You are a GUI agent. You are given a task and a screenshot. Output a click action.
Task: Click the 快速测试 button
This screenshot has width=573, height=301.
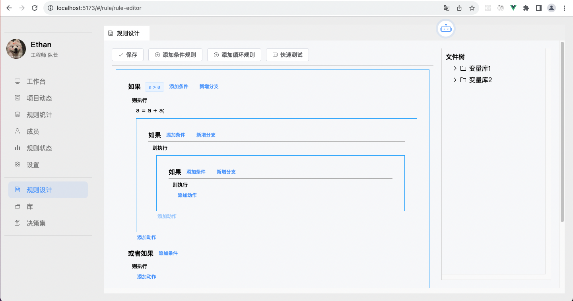pos(287,55)
